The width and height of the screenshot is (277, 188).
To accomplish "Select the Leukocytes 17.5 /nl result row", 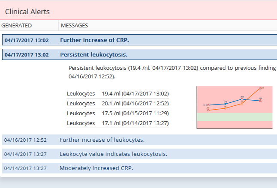I will point(117,113).
